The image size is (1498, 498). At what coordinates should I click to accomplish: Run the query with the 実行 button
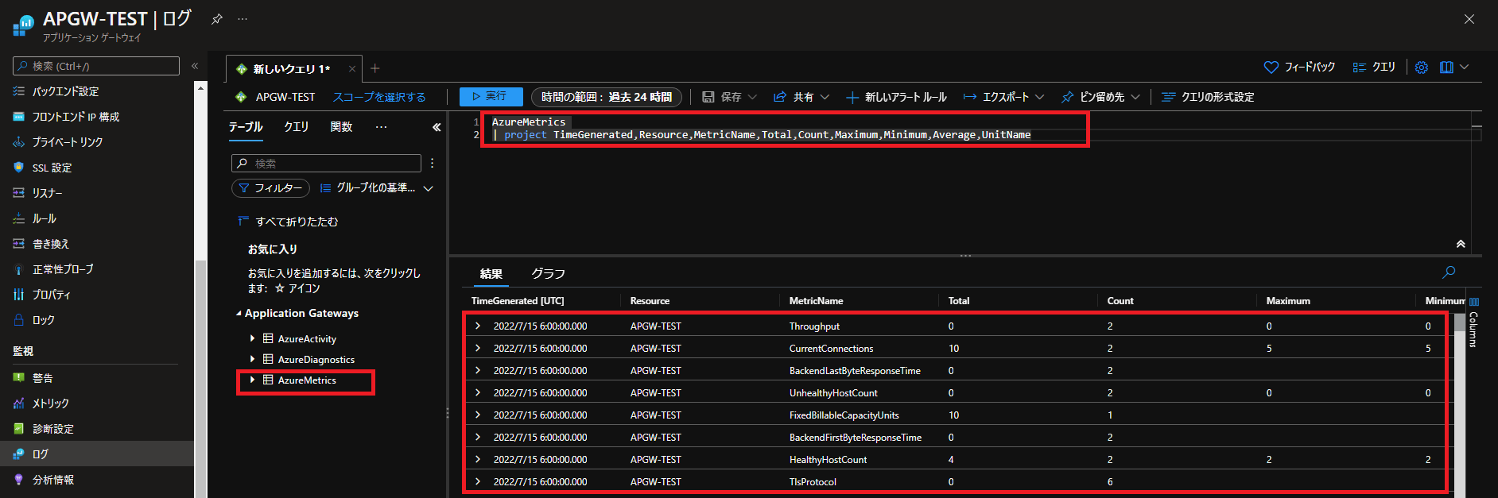click(491, 97)
